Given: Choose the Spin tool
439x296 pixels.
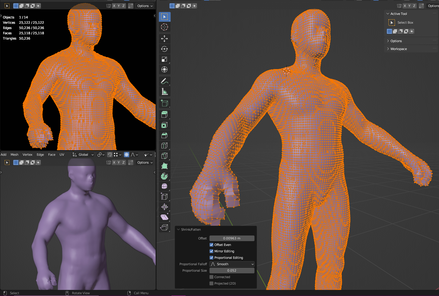Looking at the screenshot, I should click(x=164, y=176).
